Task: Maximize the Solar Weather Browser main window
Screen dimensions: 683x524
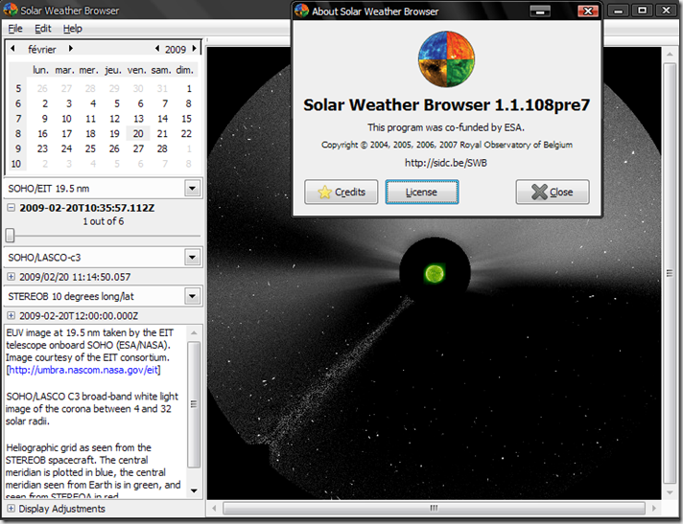Action: [642, 11]
